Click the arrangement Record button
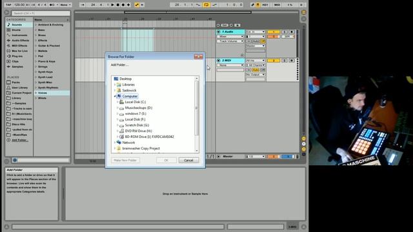 pos(123,5)
